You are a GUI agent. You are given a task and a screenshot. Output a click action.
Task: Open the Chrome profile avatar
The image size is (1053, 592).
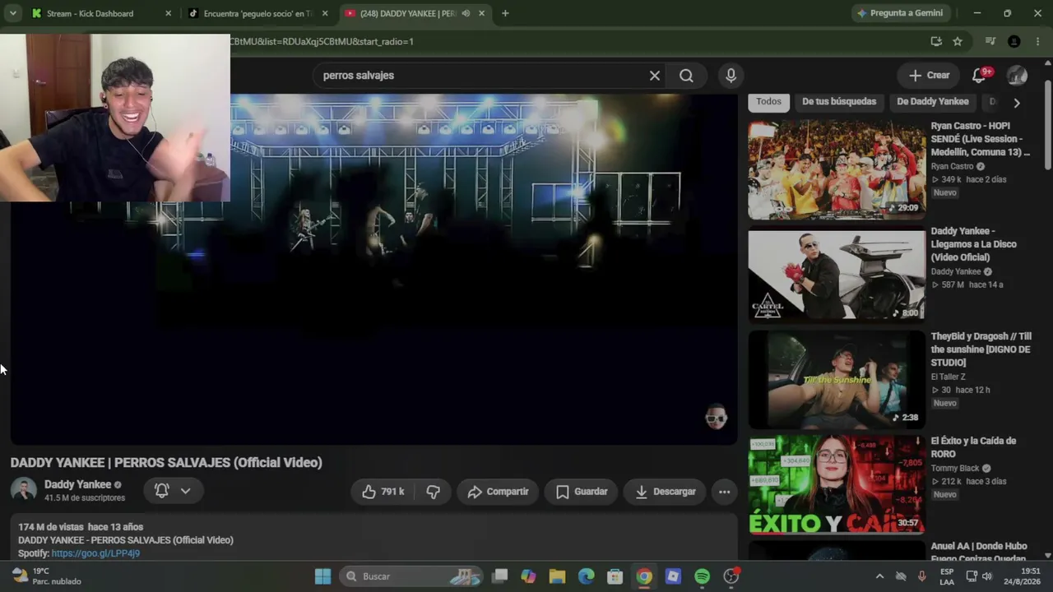click(x=1014, y=41)
